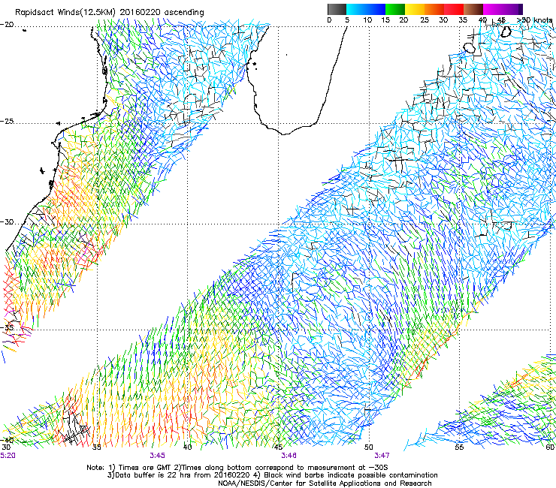
Task: Click the '-30' latitude label on left axis
Action: click(7, 222)
